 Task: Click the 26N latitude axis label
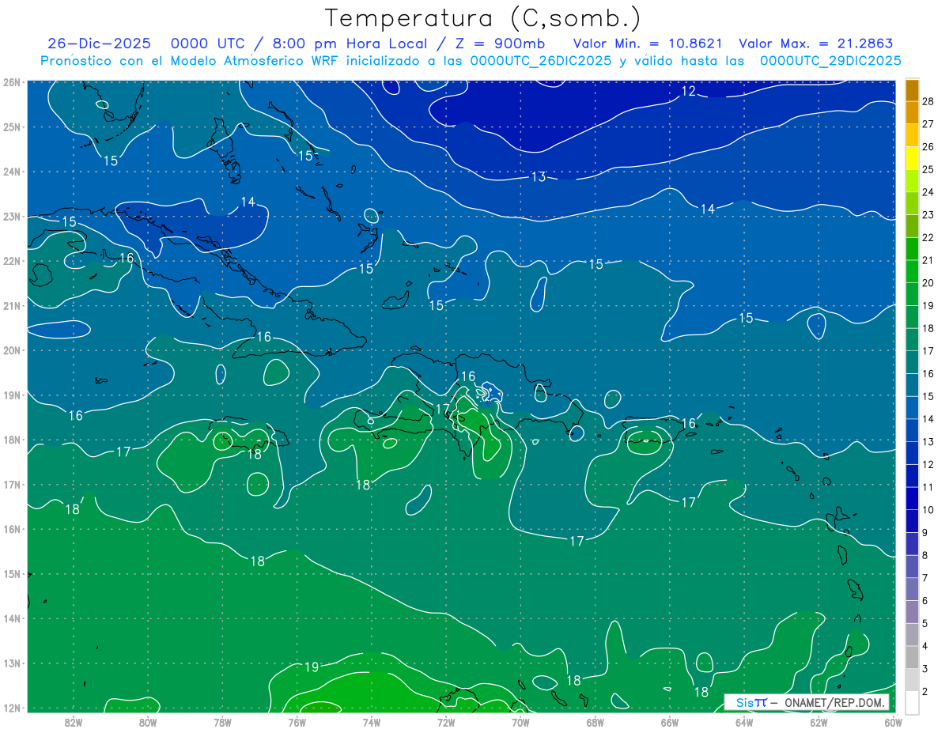click(x=11, y=82)
